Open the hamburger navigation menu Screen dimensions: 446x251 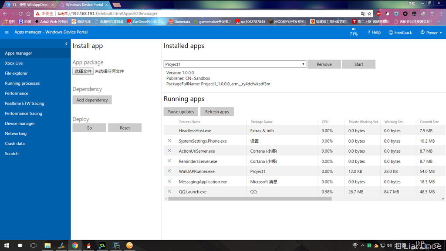(x=7, y=32)
